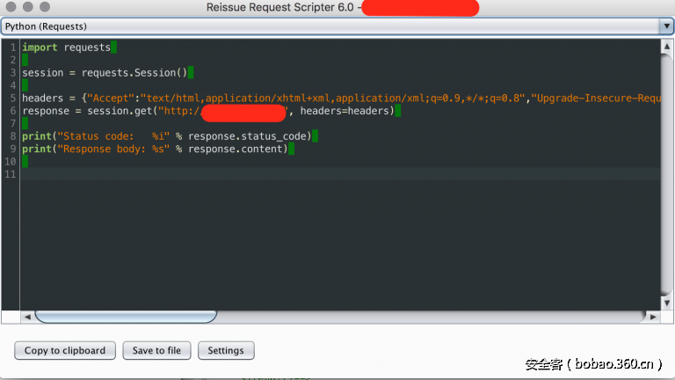The width and height of the screenshot is (675, 380).
Task: Open the Settings dialog
Action: pyautogui.click(x=226, y=350)
